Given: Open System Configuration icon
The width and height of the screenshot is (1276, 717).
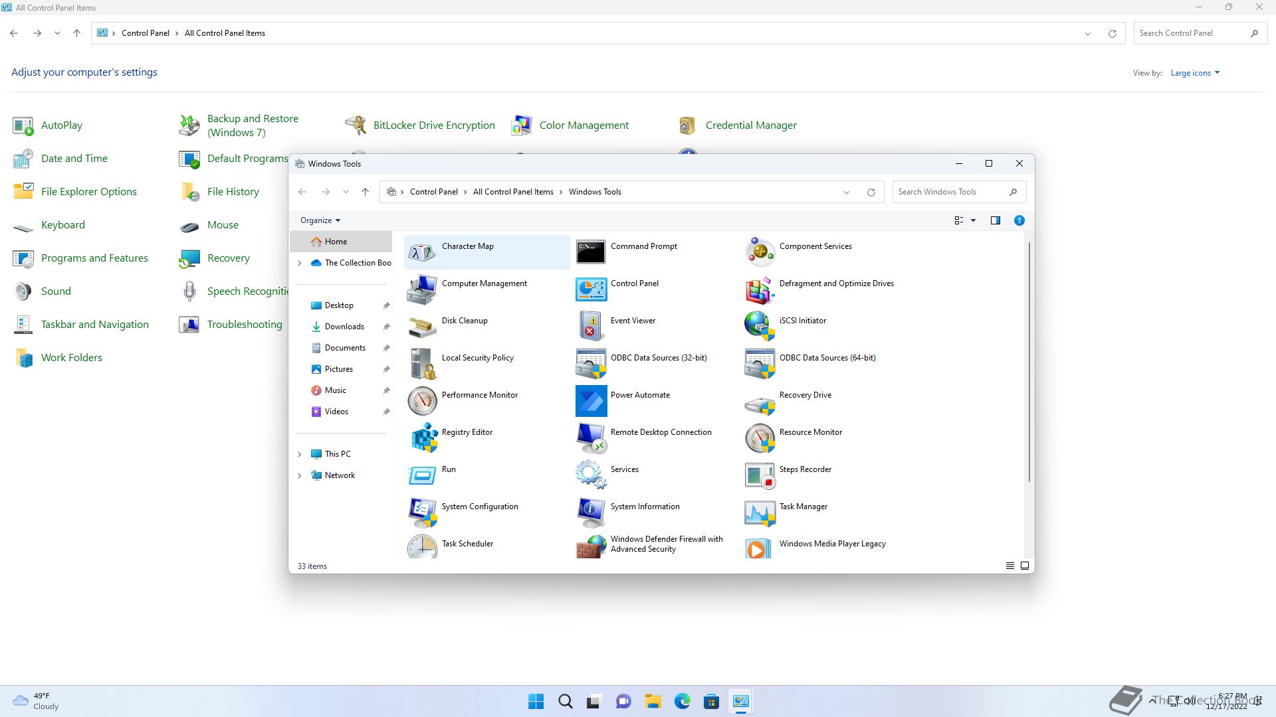Looking at the screenshot, I should click(x=422, y=513).
